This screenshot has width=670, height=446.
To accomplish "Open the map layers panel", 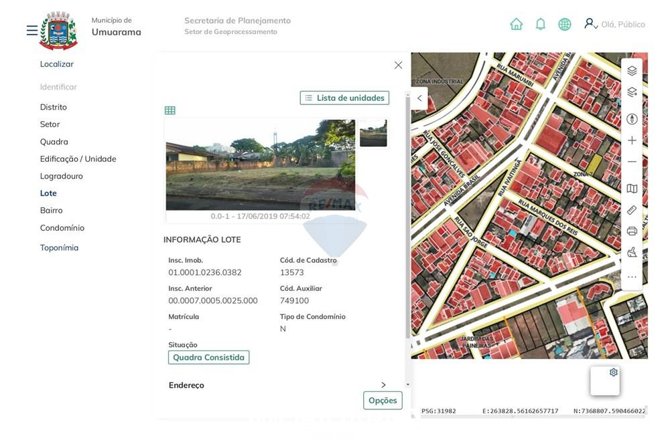I will (632, 71).
